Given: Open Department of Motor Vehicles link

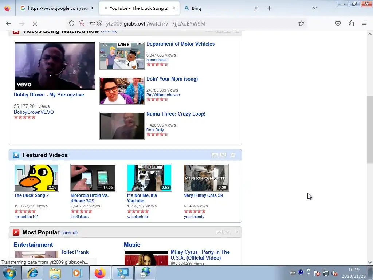Looking at the screenshot, I should [x=180, y=44].
